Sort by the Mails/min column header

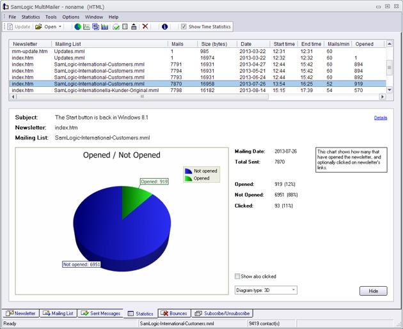point(338,44)
